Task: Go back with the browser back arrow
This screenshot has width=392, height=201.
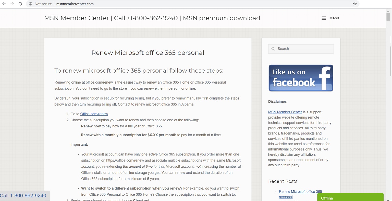Action: click(4, 4)
